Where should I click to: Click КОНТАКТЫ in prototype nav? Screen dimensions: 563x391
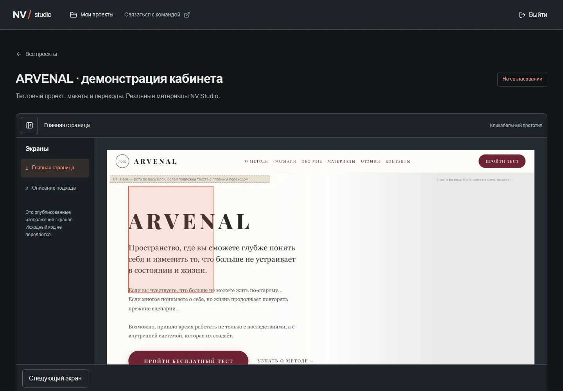(x=398, y=161)
